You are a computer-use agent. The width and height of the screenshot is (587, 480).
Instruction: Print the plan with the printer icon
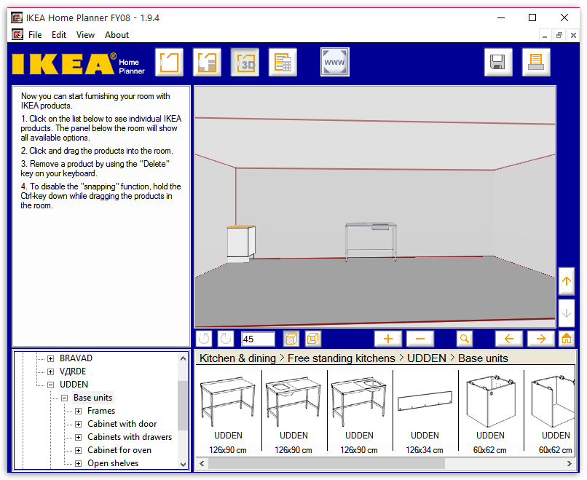pos(536,62)
